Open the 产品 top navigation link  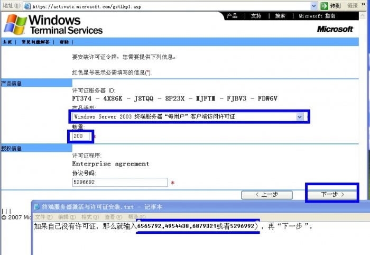point(232,16)
